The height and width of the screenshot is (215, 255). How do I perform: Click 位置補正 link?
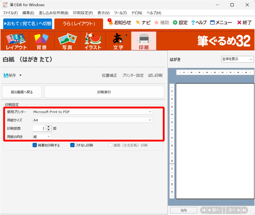click(109, 75)
